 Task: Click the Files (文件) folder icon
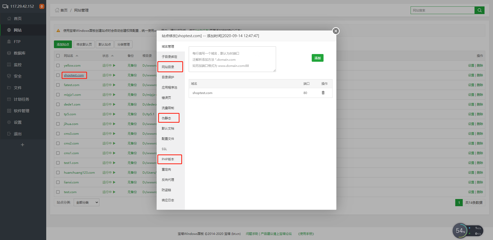coord(9,88)
